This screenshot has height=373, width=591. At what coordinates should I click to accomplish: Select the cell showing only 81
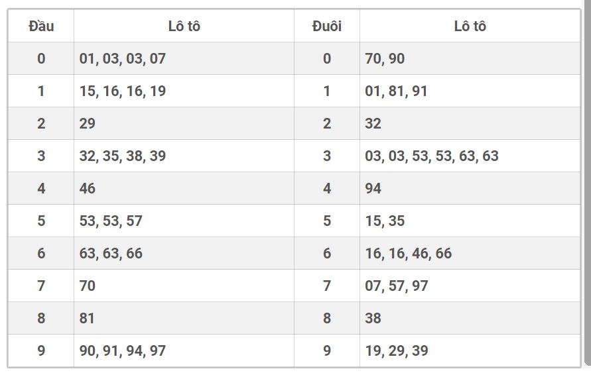coord(184,318)
